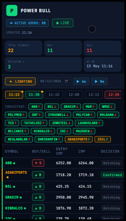The height and width of the screenshot is (221, 126).
Task: Click the UPDATED 11:16 timestamp
Action: click(x=19, y=33)
